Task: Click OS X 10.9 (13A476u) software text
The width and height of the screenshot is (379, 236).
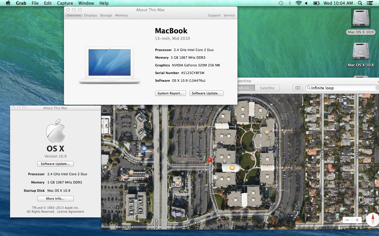Action: click(189, 81)
